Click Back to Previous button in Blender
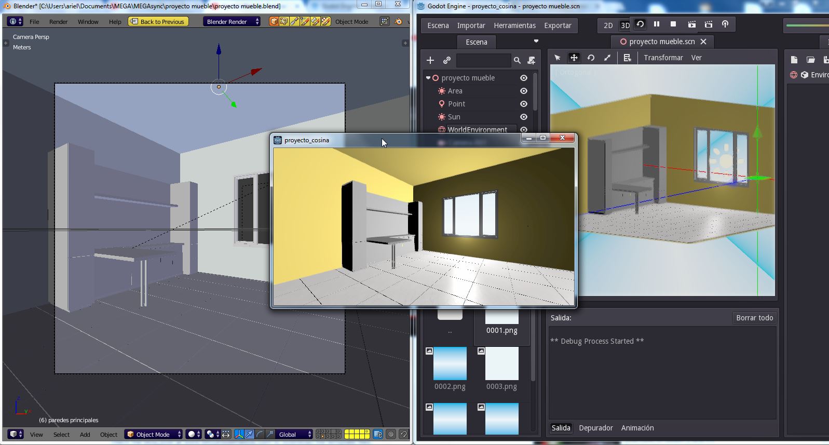 point(158,21)
